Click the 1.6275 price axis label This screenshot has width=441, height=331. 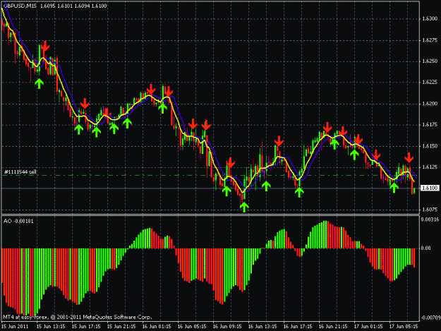(430, 40)
